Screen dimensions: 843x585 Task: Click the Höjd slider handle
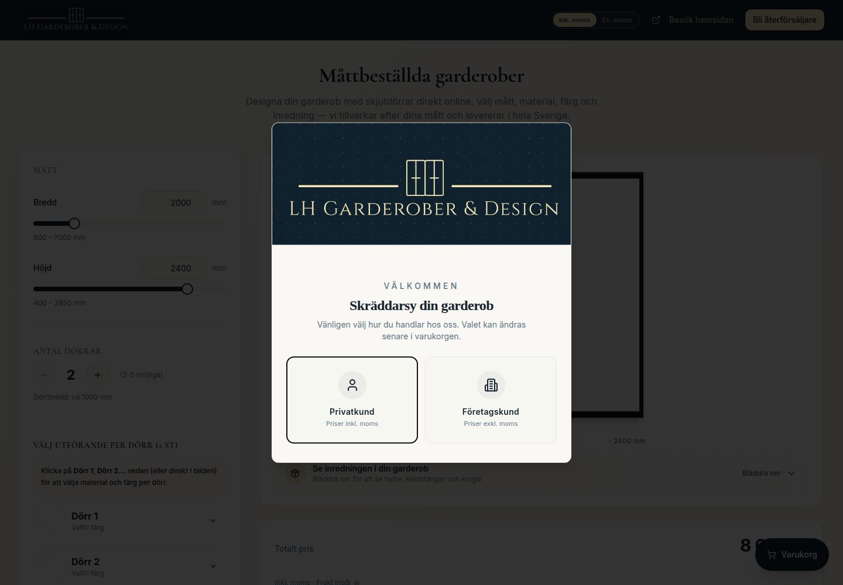[187, 289]
